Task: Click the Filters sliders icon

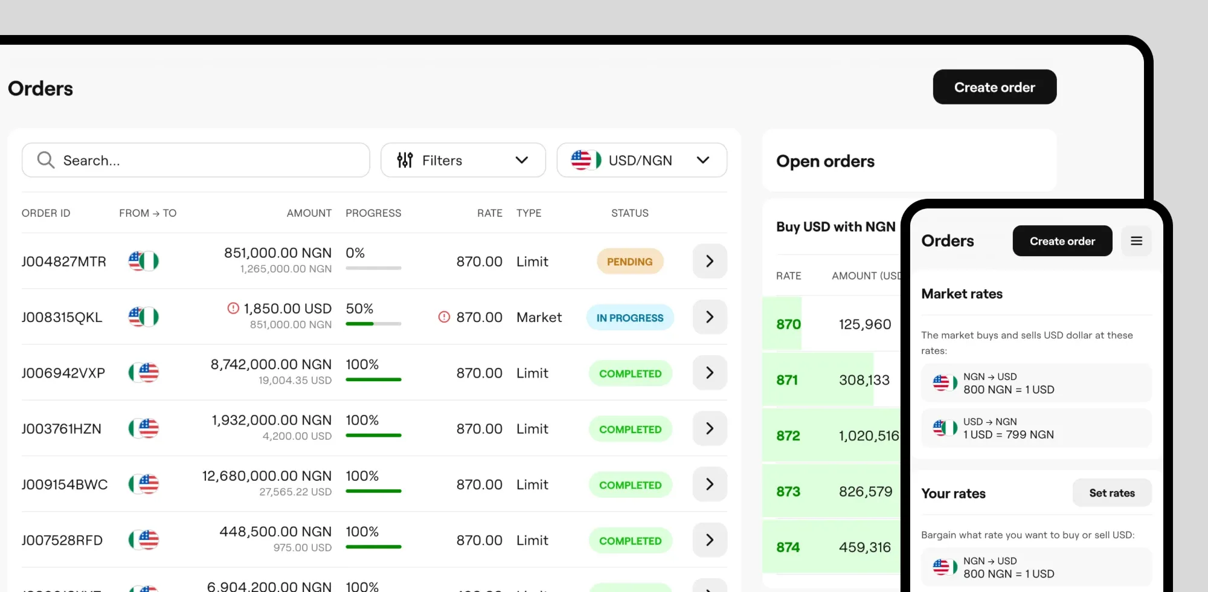Action: pyautogui.click(x=405, y=160)
